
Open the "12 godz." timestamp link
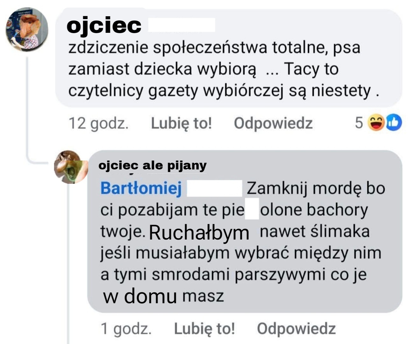point(98,123)
